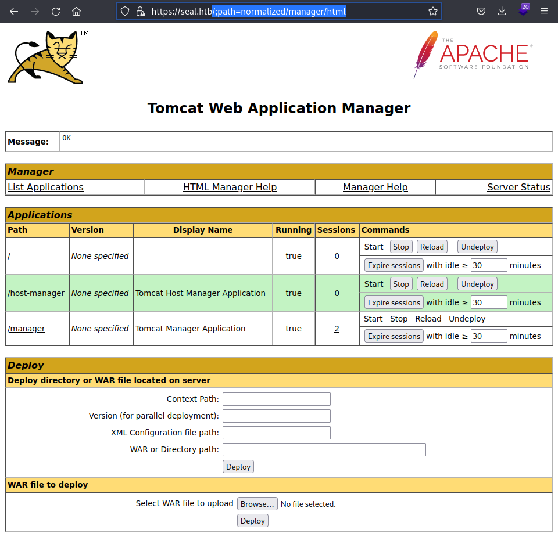View sessions count for host-manager

coord(337,293)
